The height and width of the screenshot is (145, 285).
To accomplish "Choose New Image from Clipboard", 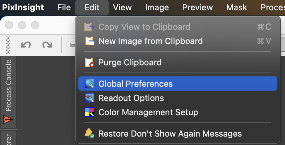I will pos(177,41).
